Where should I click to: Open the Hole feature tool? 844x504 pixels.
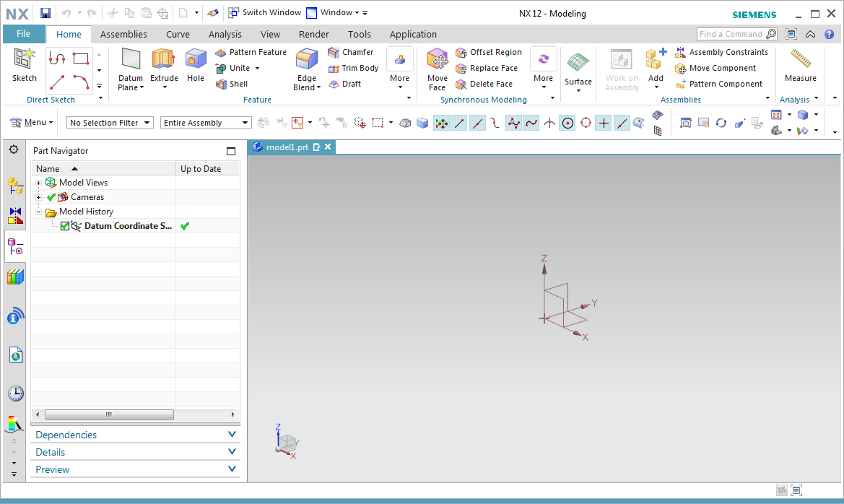[196, 66]
